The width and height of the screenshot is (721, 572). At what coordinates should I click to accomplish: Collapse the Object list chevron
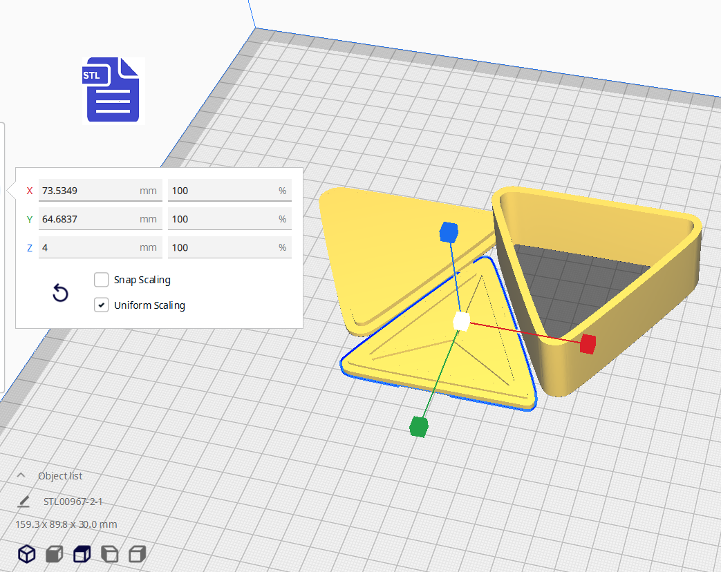coord(21,476)
